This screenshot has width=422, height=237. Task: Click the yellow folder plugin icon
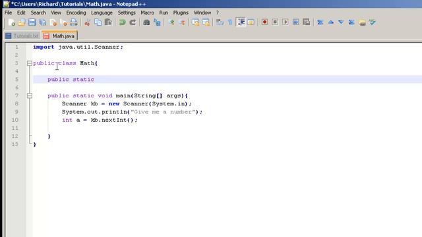coord(362,22)
